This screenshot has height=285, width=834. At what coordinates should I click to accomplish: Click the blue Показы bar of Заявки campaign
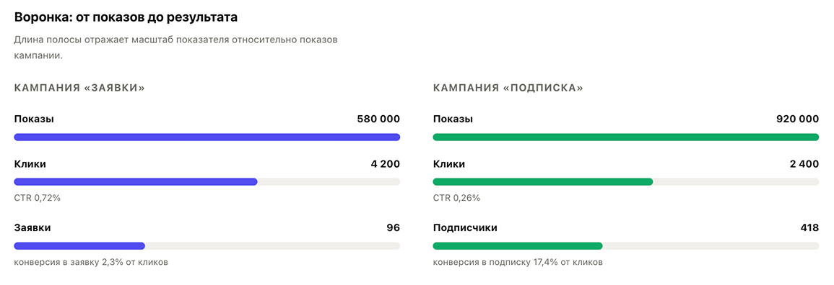click(x=207, y=137)
